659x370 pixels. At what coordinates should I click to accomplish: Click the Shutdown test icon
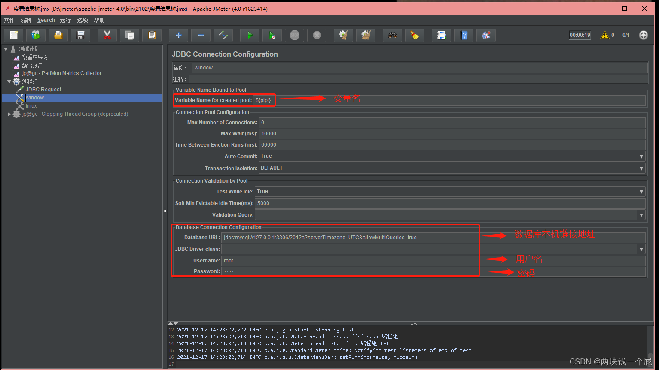317,35
